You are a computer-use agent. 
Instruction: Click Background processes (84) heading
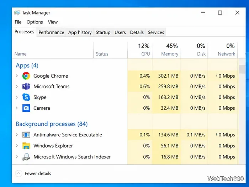pos(52,124)
